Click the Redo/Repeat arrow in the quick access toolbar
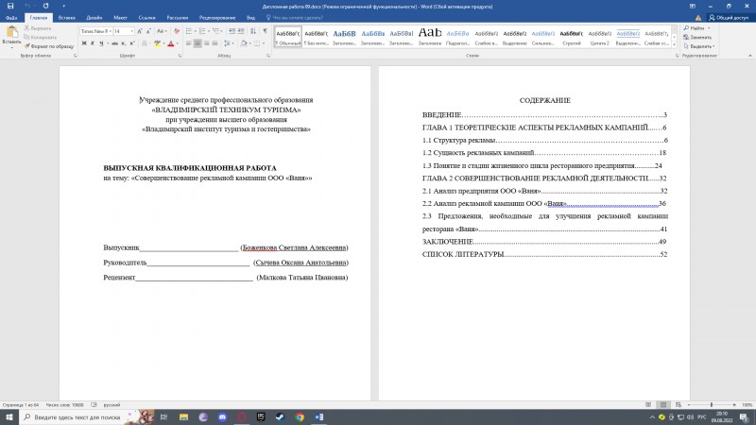 [x=45, y=6]
